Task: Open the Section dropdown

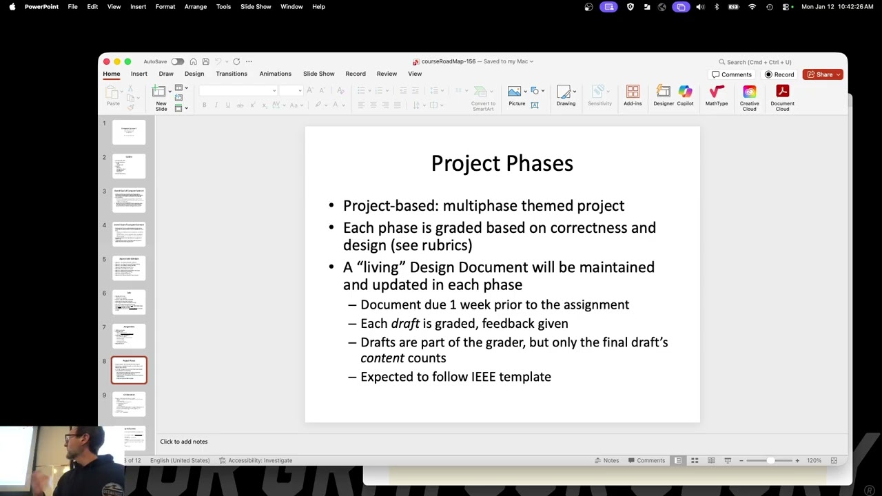Action: point(181,107)
